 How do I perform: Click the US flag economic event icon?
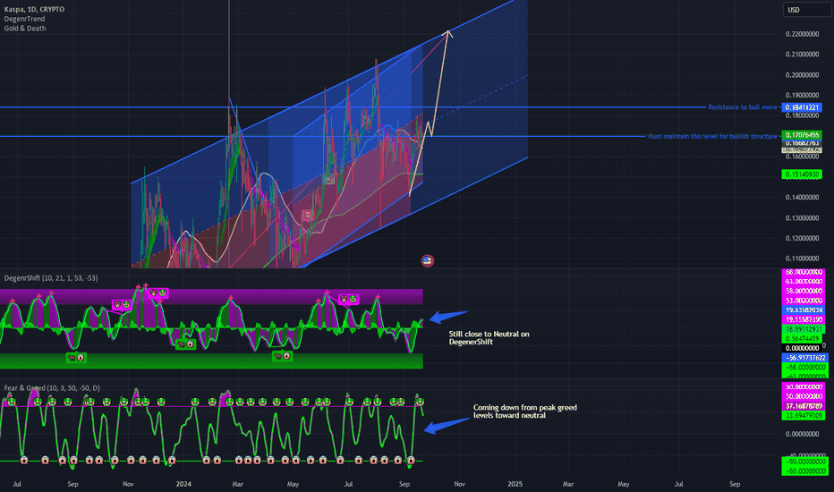427,260
